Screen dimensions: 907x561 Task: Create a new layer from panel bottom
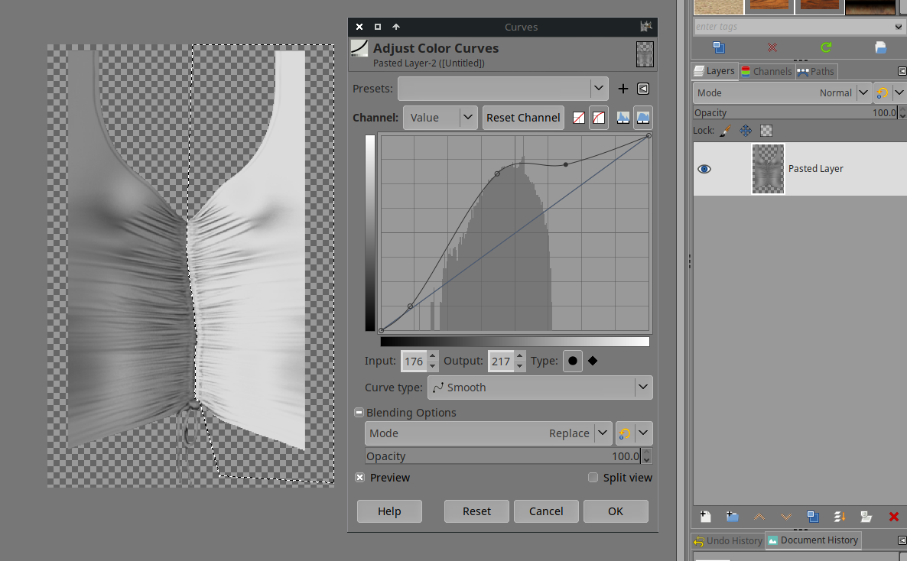click(705, 517)
